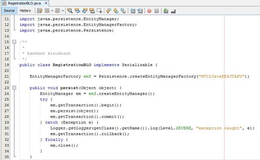Click the "try" keyword on line 25

[44, 100]
